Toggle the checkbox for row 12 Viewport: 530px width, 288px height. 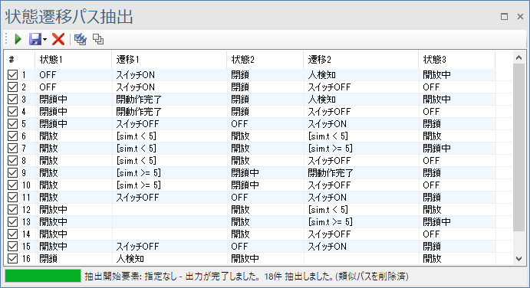click(12, 210)
